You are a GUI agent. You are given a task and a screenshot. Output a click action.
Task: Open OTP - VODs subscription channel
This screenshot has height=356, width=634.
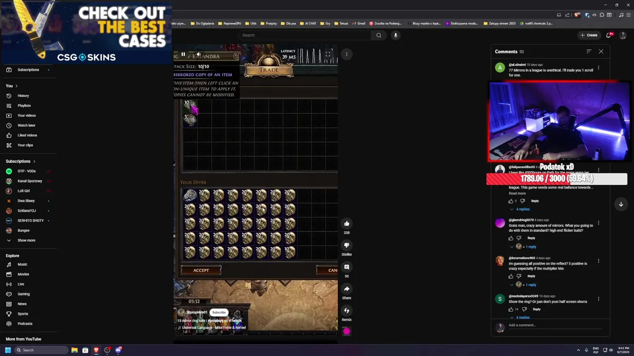tap(27, 171)
